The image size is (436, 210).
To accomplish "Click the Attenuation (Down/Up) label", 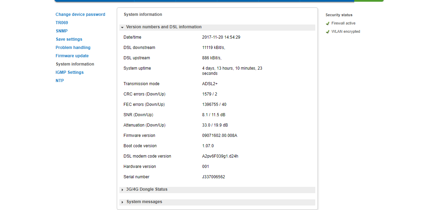I will pyautogui.click(x=145, y=125).
